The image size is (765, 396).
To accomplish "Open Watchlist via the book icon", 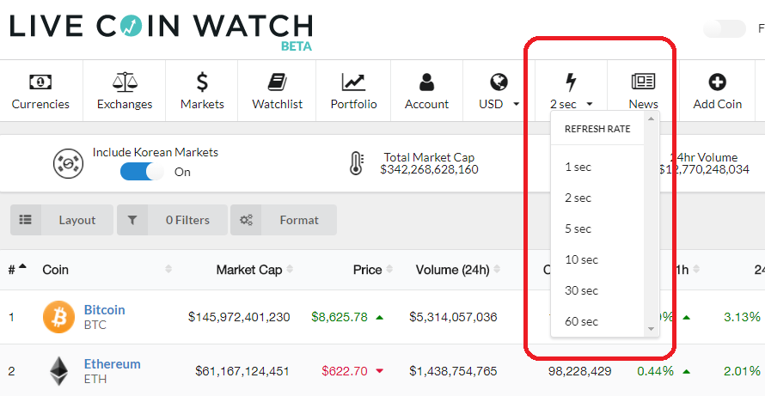I will [x=277, y=82].
